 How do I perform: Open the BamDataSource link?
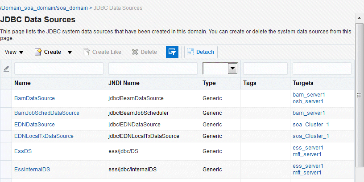click(35, 98)
